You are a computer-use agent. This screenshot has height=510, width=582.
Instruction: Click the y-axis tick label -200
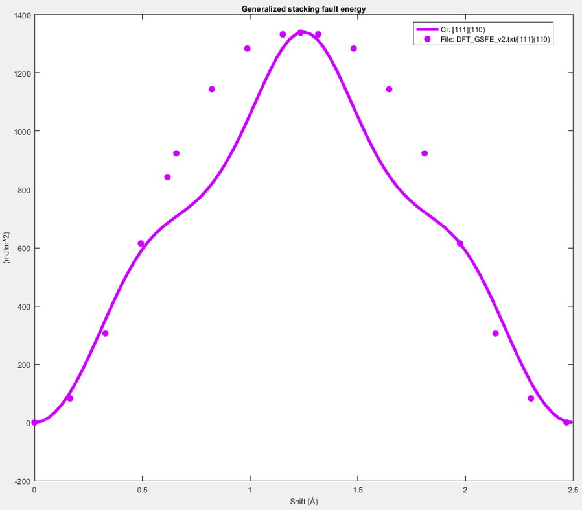[22, 481]
